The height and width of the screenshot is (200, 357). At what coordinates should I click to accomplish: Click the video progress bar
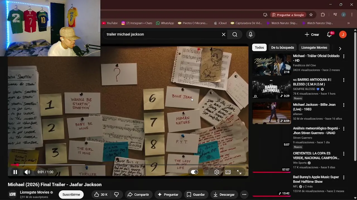click(x=128, y=165)
